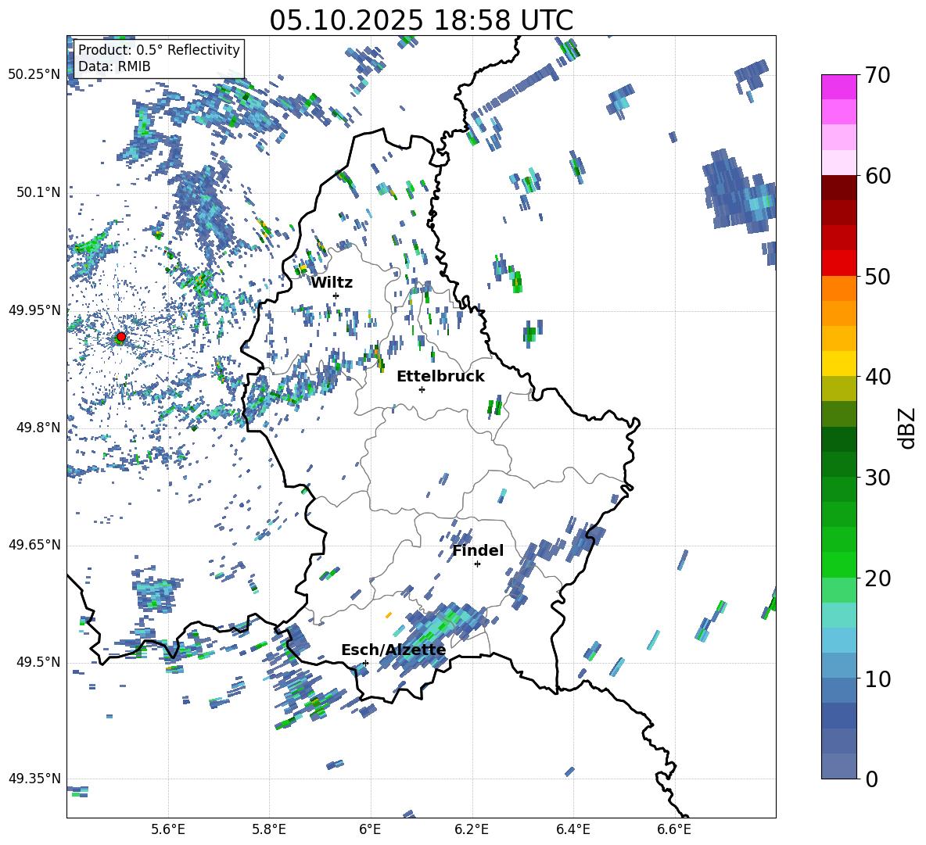This screenshot has height=845, width=926.
Task: Select the Wiltz city label
Action: coord(332,283)
